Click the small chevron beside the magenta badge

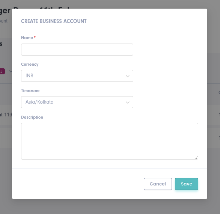click(11, 71)
